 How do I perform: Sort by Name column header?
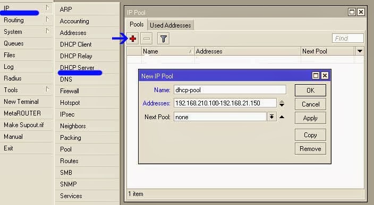click(168, 51)
